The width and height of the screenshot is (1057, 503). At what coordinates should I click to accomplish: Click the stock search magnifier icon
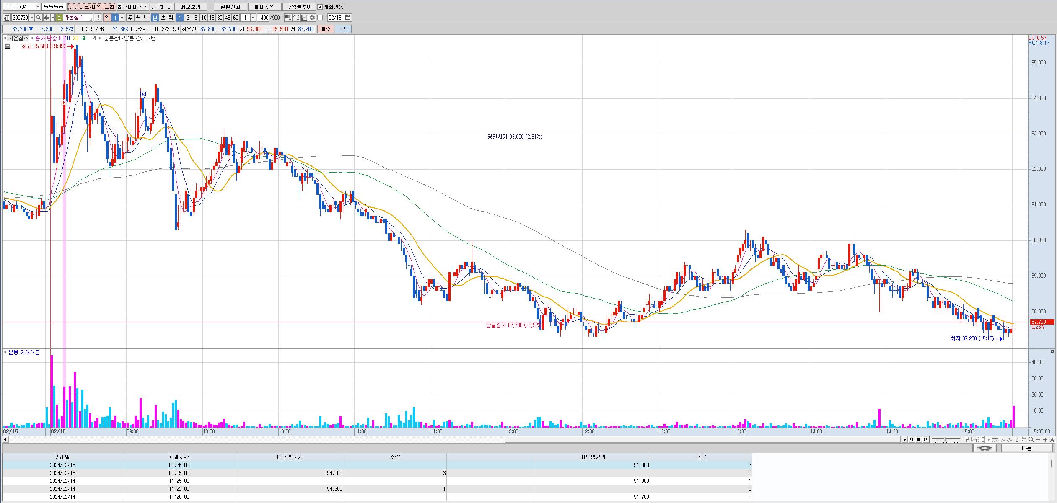(38, 18)
